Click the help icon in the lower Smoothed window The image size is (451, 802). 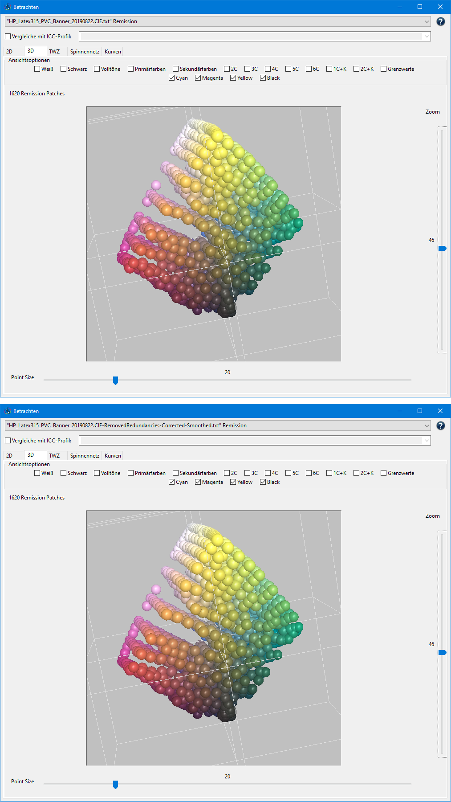point(440,426)
